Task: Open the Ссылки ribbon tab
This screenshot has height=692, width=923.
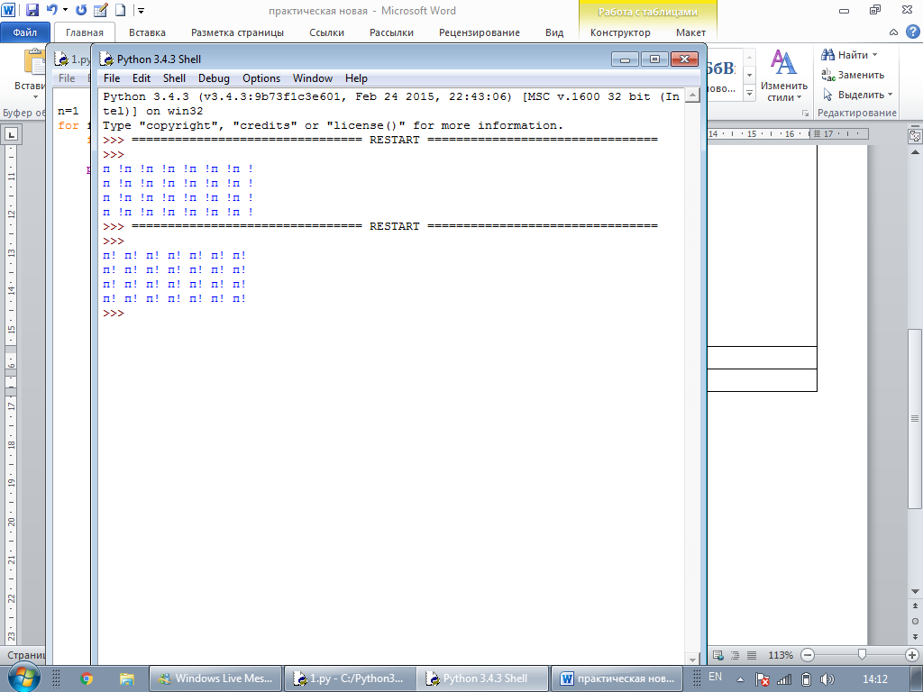Action: pos(326,32)
